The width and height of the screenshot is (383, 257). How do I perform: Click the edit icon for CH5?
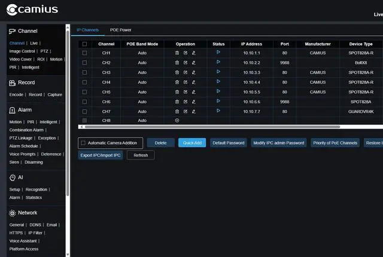point(186,92)
